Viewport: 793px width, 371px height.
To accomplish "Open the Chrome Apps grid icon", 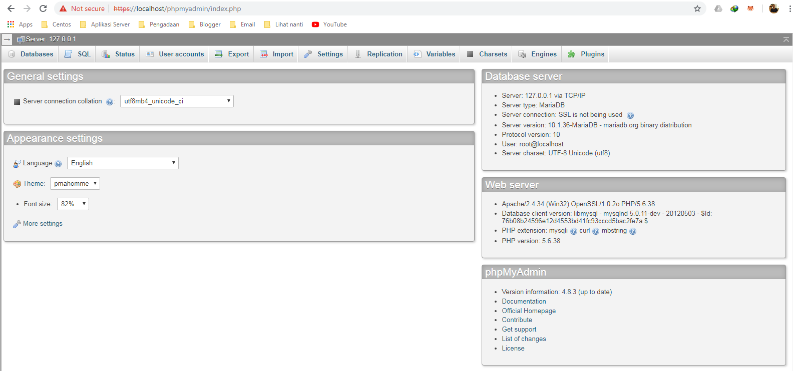I will (x=11, y=24).
